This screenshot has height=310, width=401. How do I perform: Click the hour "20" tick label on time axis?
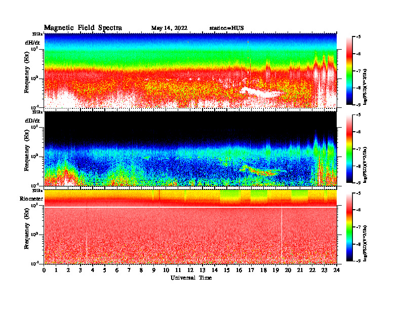coord(288,270)
